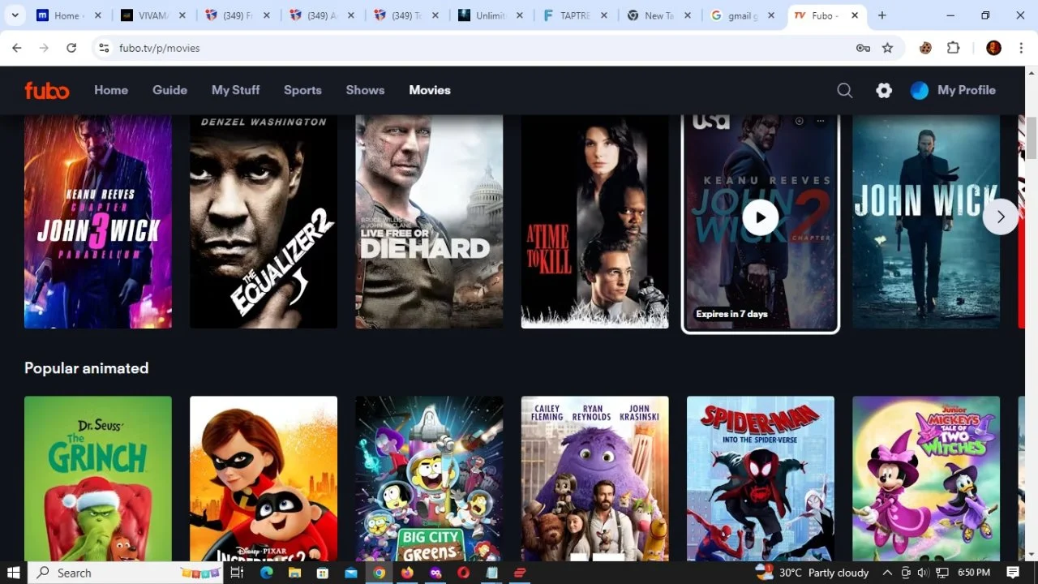Open the Guide section
Screen dimensions: 1038x584
click(169, 90)
